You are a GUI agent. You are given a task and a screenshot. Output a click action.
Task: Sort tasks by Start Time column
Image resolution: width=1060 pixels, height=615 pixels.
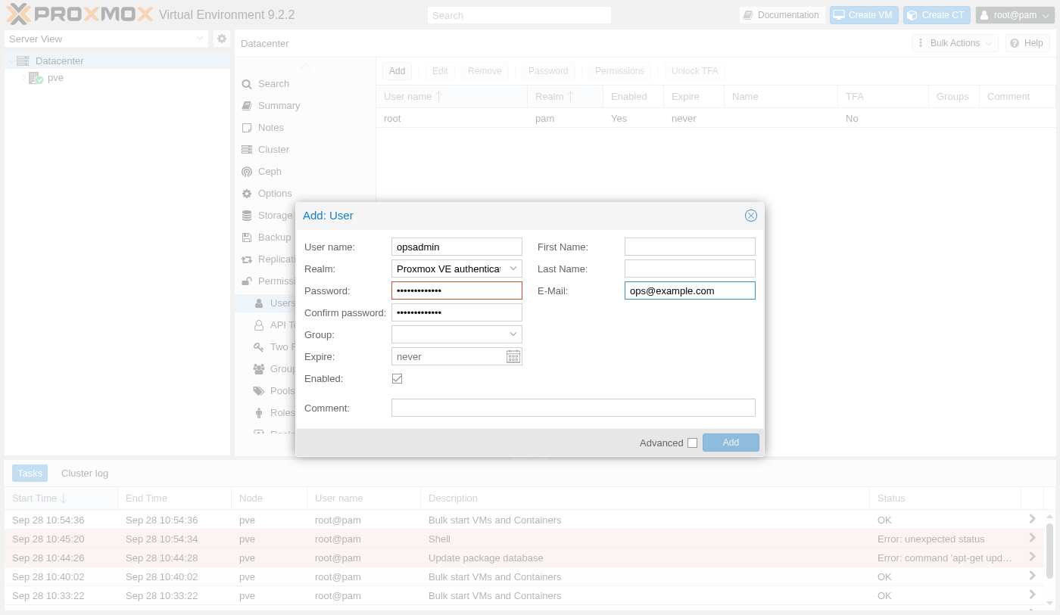tap(61, 499)
